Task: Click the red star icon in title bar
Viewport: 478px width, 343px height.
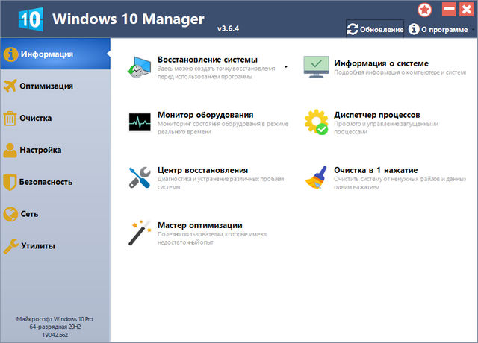Action: pyautogui.click(x=425, y=10)
